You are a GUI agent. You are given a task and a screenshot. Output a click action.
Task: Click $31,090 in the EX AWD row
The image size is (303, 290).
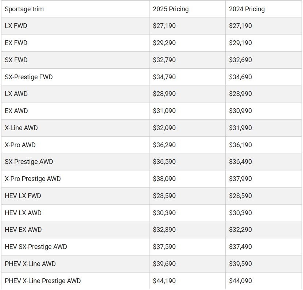click(x=164, y=111)
